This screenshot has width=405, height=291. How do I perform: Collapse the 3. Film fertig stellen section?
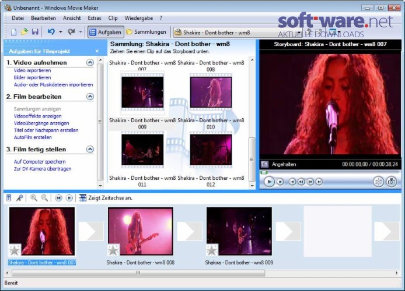[x=90, y=150]
